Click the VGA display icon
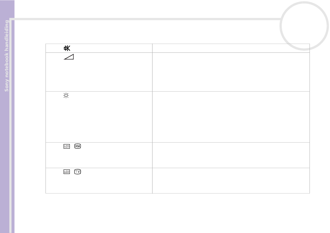The image size is (330, 233). tap(77, 146)
